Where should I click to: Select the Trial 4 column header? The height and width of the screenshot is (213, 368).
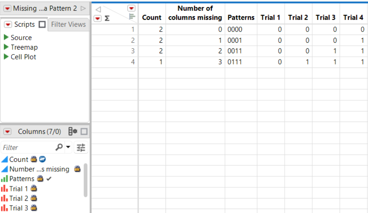(353, 17)
